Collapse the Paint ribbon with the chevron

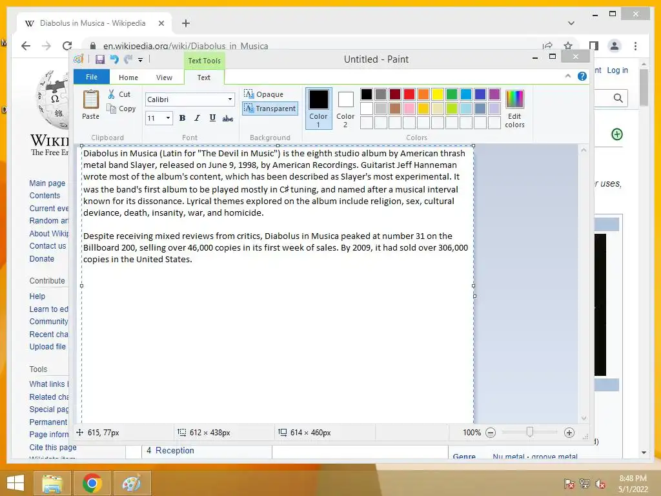568,76
